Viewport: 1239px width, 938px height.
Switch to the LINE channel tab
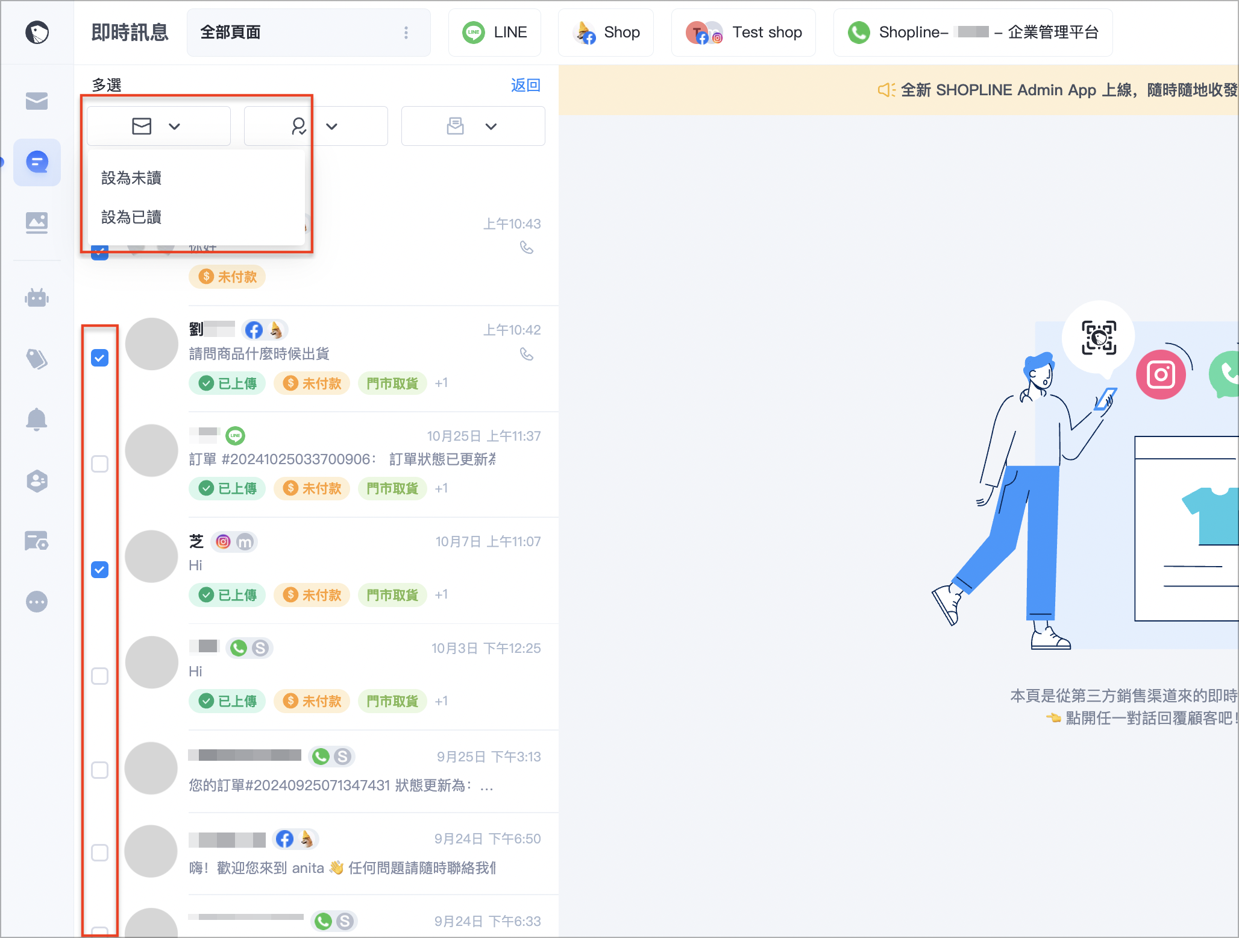[x=494, y=33]
